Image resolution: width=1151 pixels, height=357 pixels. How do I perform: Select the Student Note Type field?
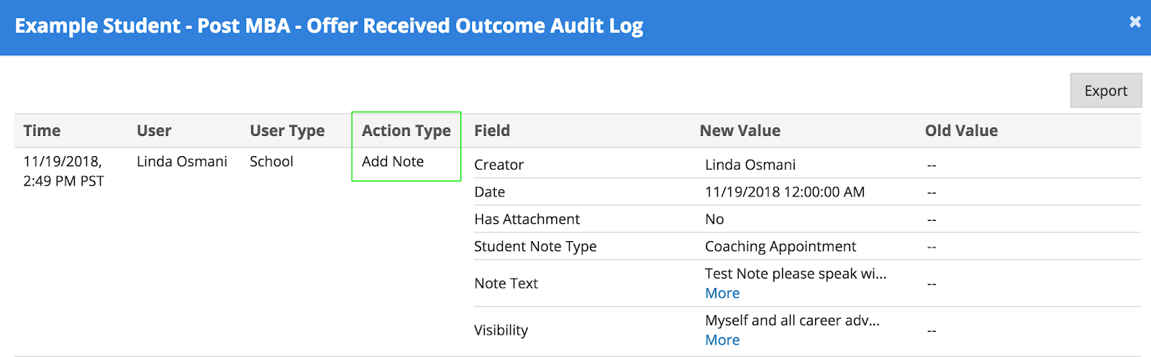[535, 246]
